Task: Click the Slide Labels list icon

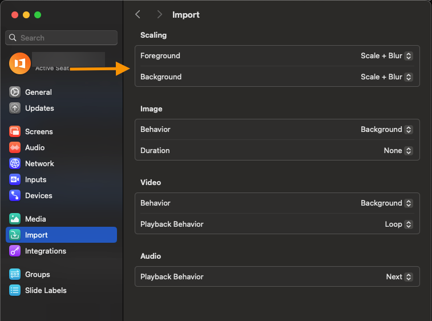Action: pyautogui.click(x=15, y=290)
